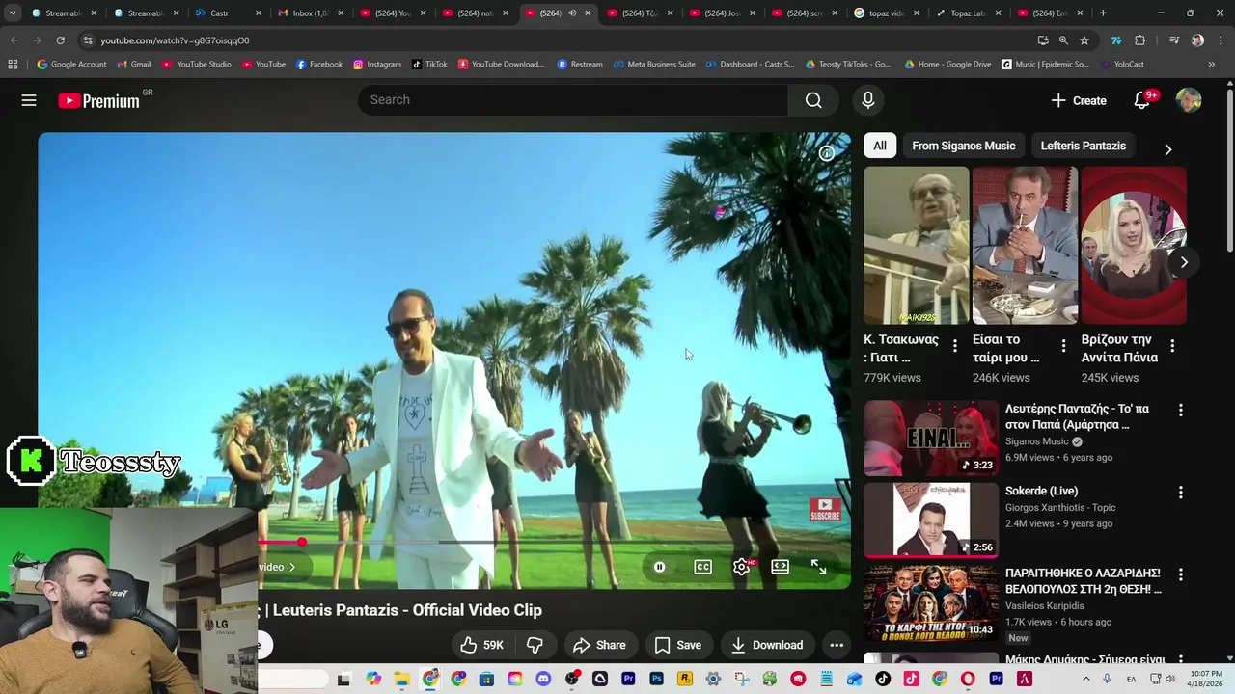This screenshot has height=694, width=1235.
Task: Share the video
Action: 599,645
